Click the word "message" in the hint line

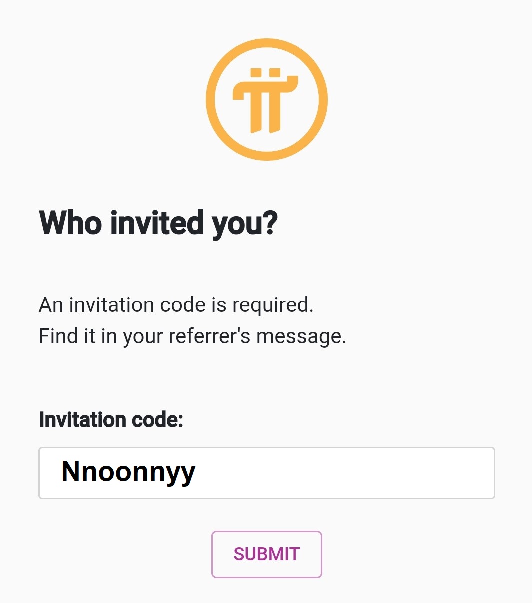(299, 337)
